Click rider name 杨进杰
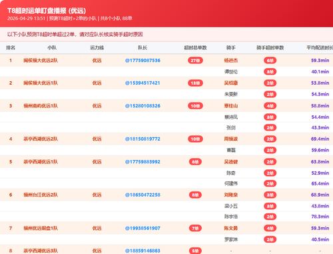The image size is (333, 254). pos(231,61)
